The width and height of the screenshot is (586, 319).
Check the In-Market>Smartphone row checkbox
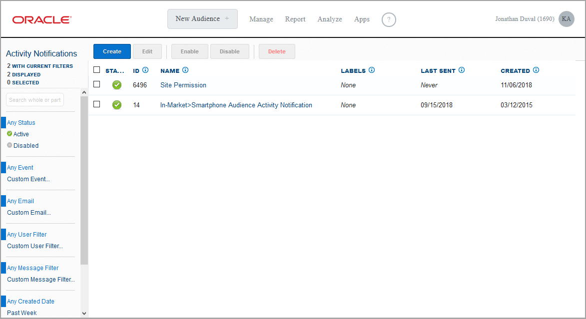[97, 104]
